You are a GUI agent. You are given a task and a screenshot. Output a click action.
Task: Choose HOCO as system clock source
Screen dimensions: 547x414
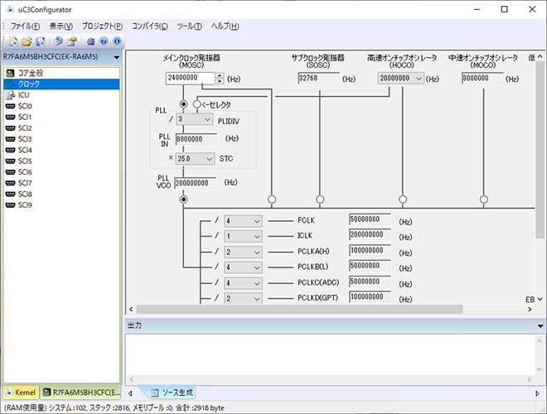tap(403, 200)
